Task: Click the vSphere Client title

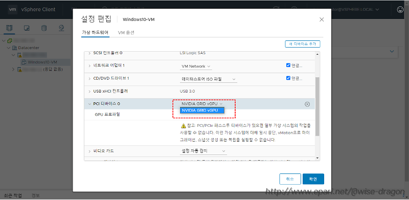Action: click(x=38, y=9)
